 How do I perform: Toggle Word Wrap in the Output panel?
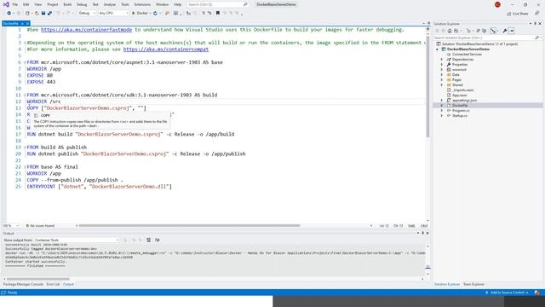click(x=157, y=240)
